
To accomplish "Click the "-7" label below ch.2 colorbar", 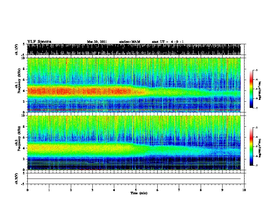I will (x=256, y=165).
